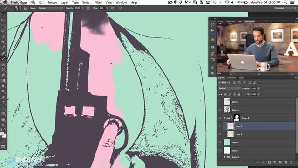
Task: Select the Horizontal Type tool
Action: 3,103
